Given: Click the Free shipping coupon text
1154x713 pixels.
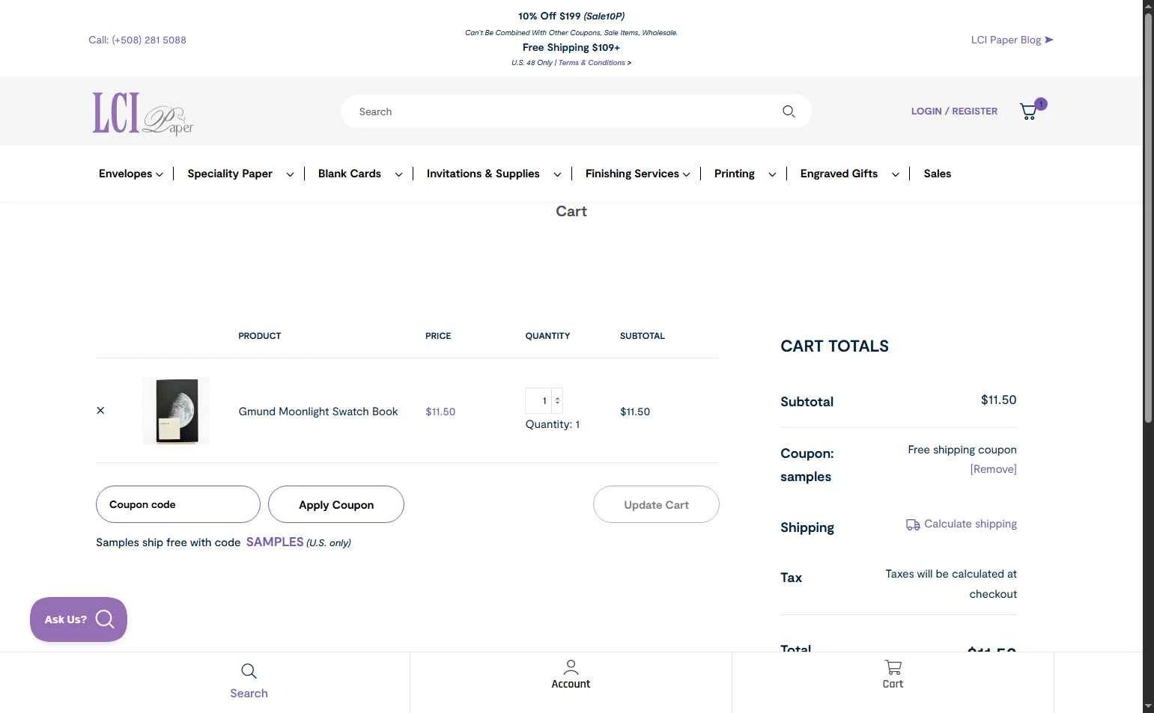Looking at the screenshot, I should [x=962, y=450].
